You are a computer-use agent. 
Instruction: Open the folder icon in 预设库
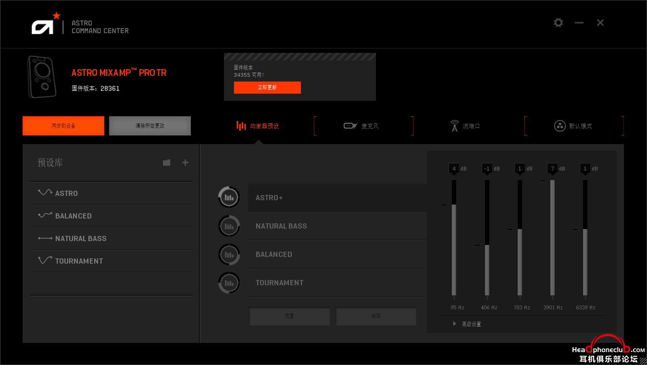tap(166, 163)
